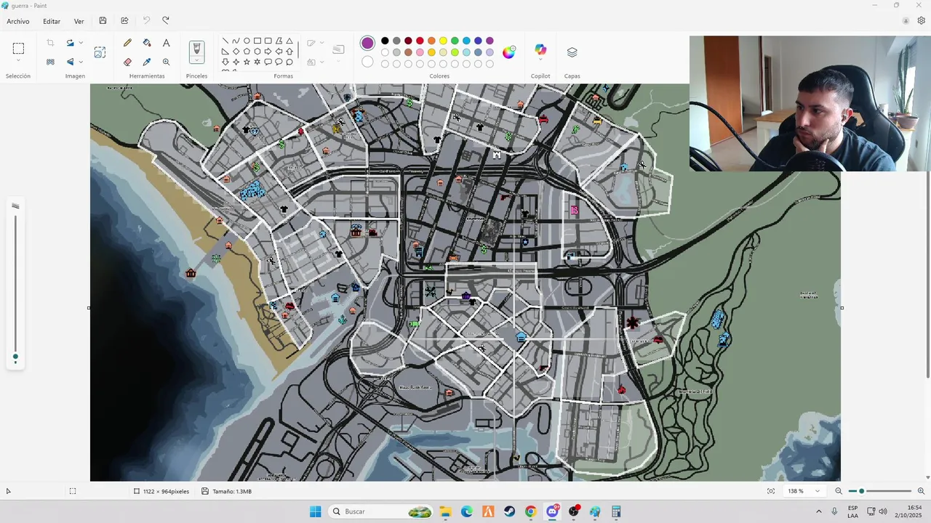Open Google Chrome from the taskbar
The image size is (931, 523).
530,511
